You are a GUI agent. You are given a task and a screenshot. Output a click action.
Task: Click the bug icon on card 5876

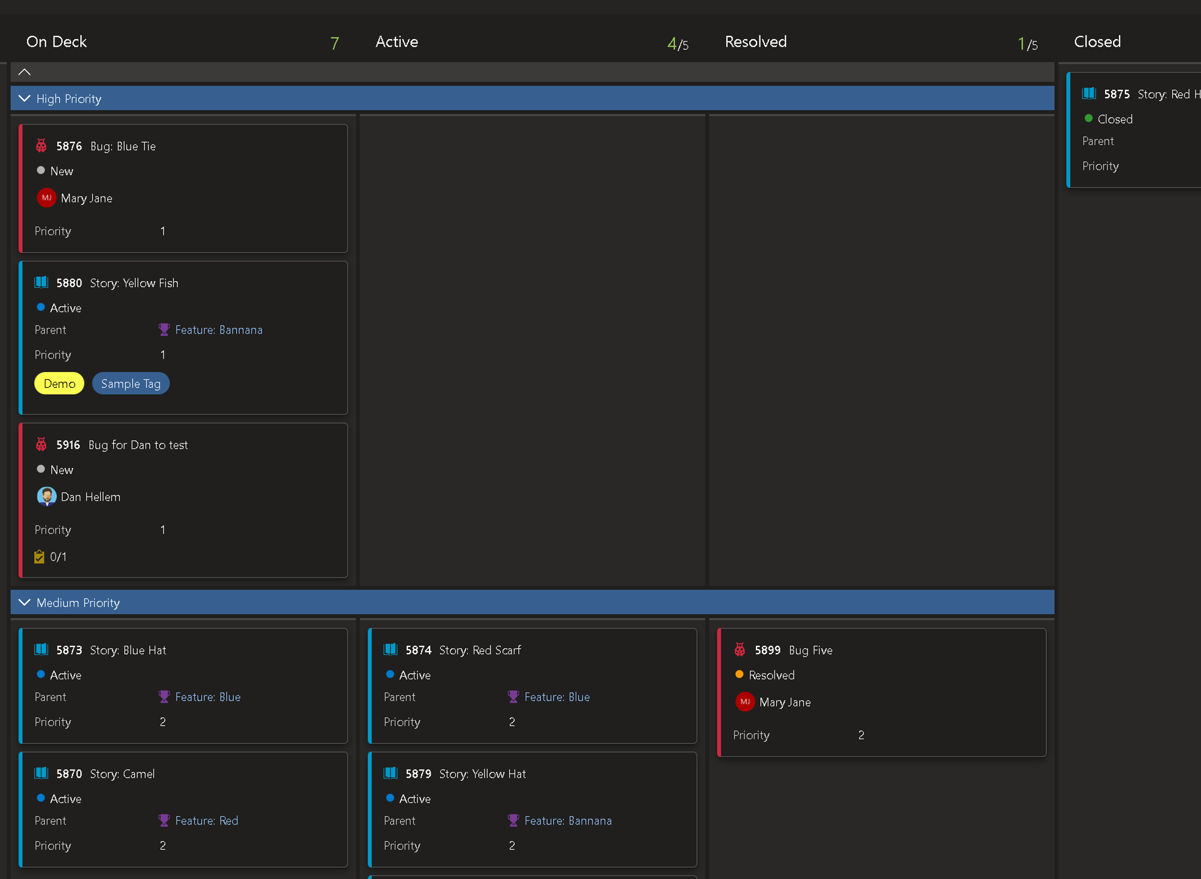[41, 146]
